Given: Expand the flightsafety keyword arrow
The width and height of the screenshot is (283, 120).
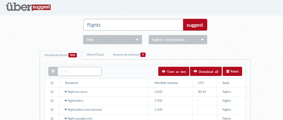Looking at the screenshot, I should (66, 101).
